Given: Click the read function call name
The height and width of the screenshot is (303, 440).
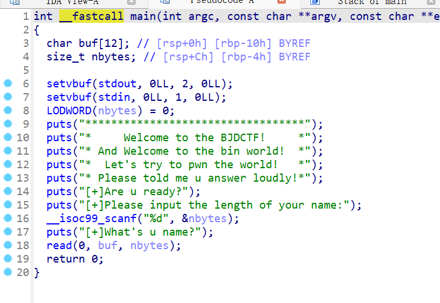Looking at the screenshot, I should (x=59, y=246).
